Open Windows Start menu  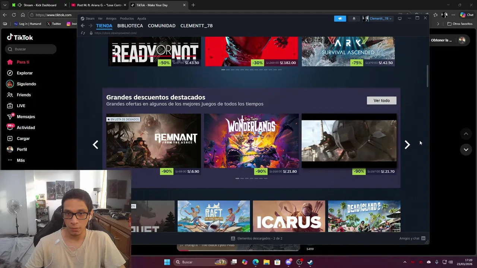point(167,262)
